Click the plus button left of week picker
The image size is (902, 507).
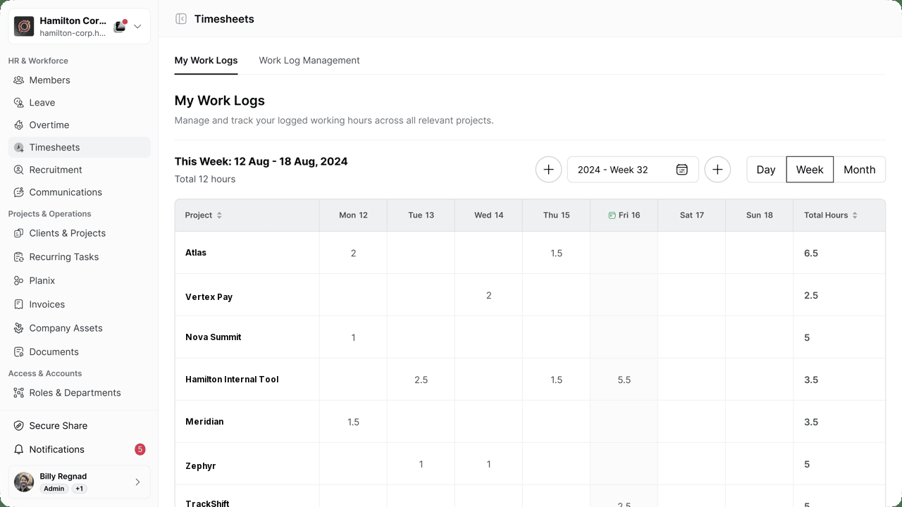click(548, 170)
